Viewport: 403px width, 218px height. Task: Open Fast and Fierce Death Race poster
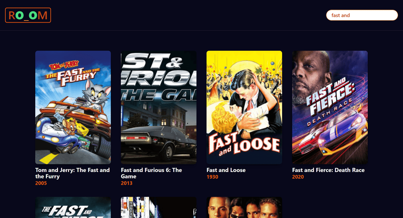click(330, 107)
